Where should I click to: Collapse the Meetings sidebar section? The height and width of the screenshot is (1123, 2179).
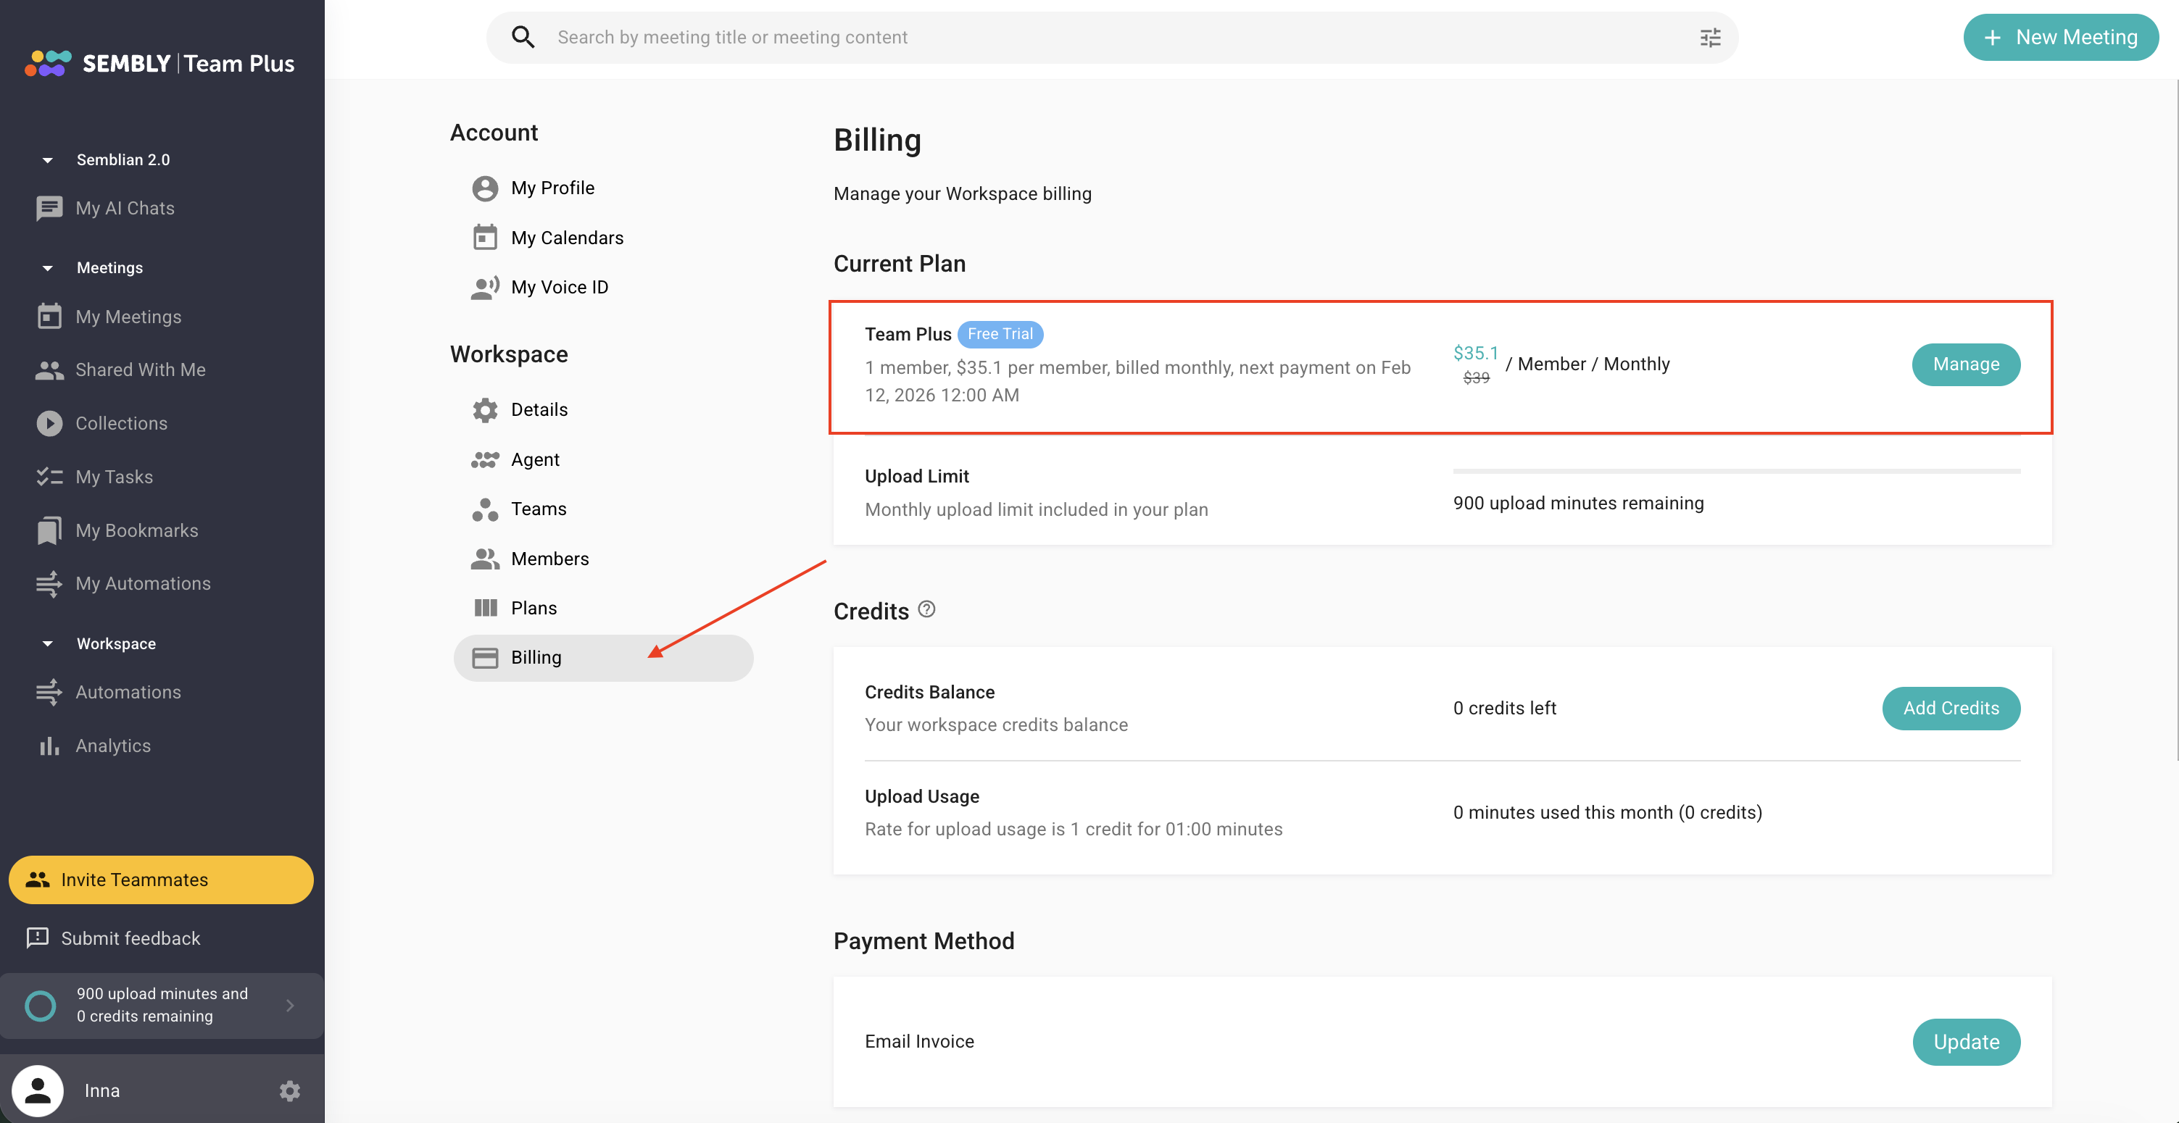(x=47, y=268)
